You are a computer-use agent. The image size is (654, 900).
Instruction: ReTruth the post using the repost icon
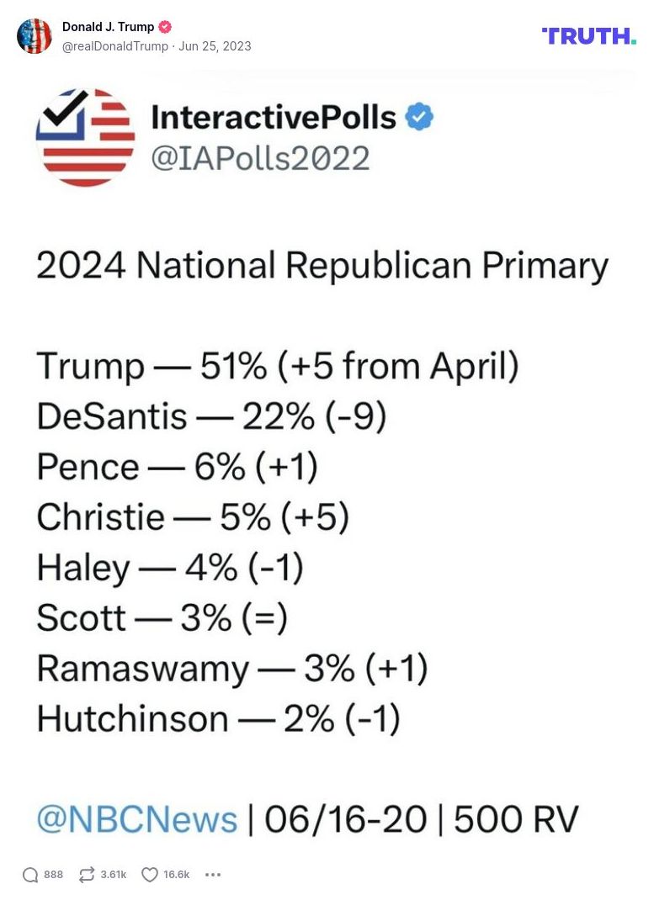(x=88, y=875)
